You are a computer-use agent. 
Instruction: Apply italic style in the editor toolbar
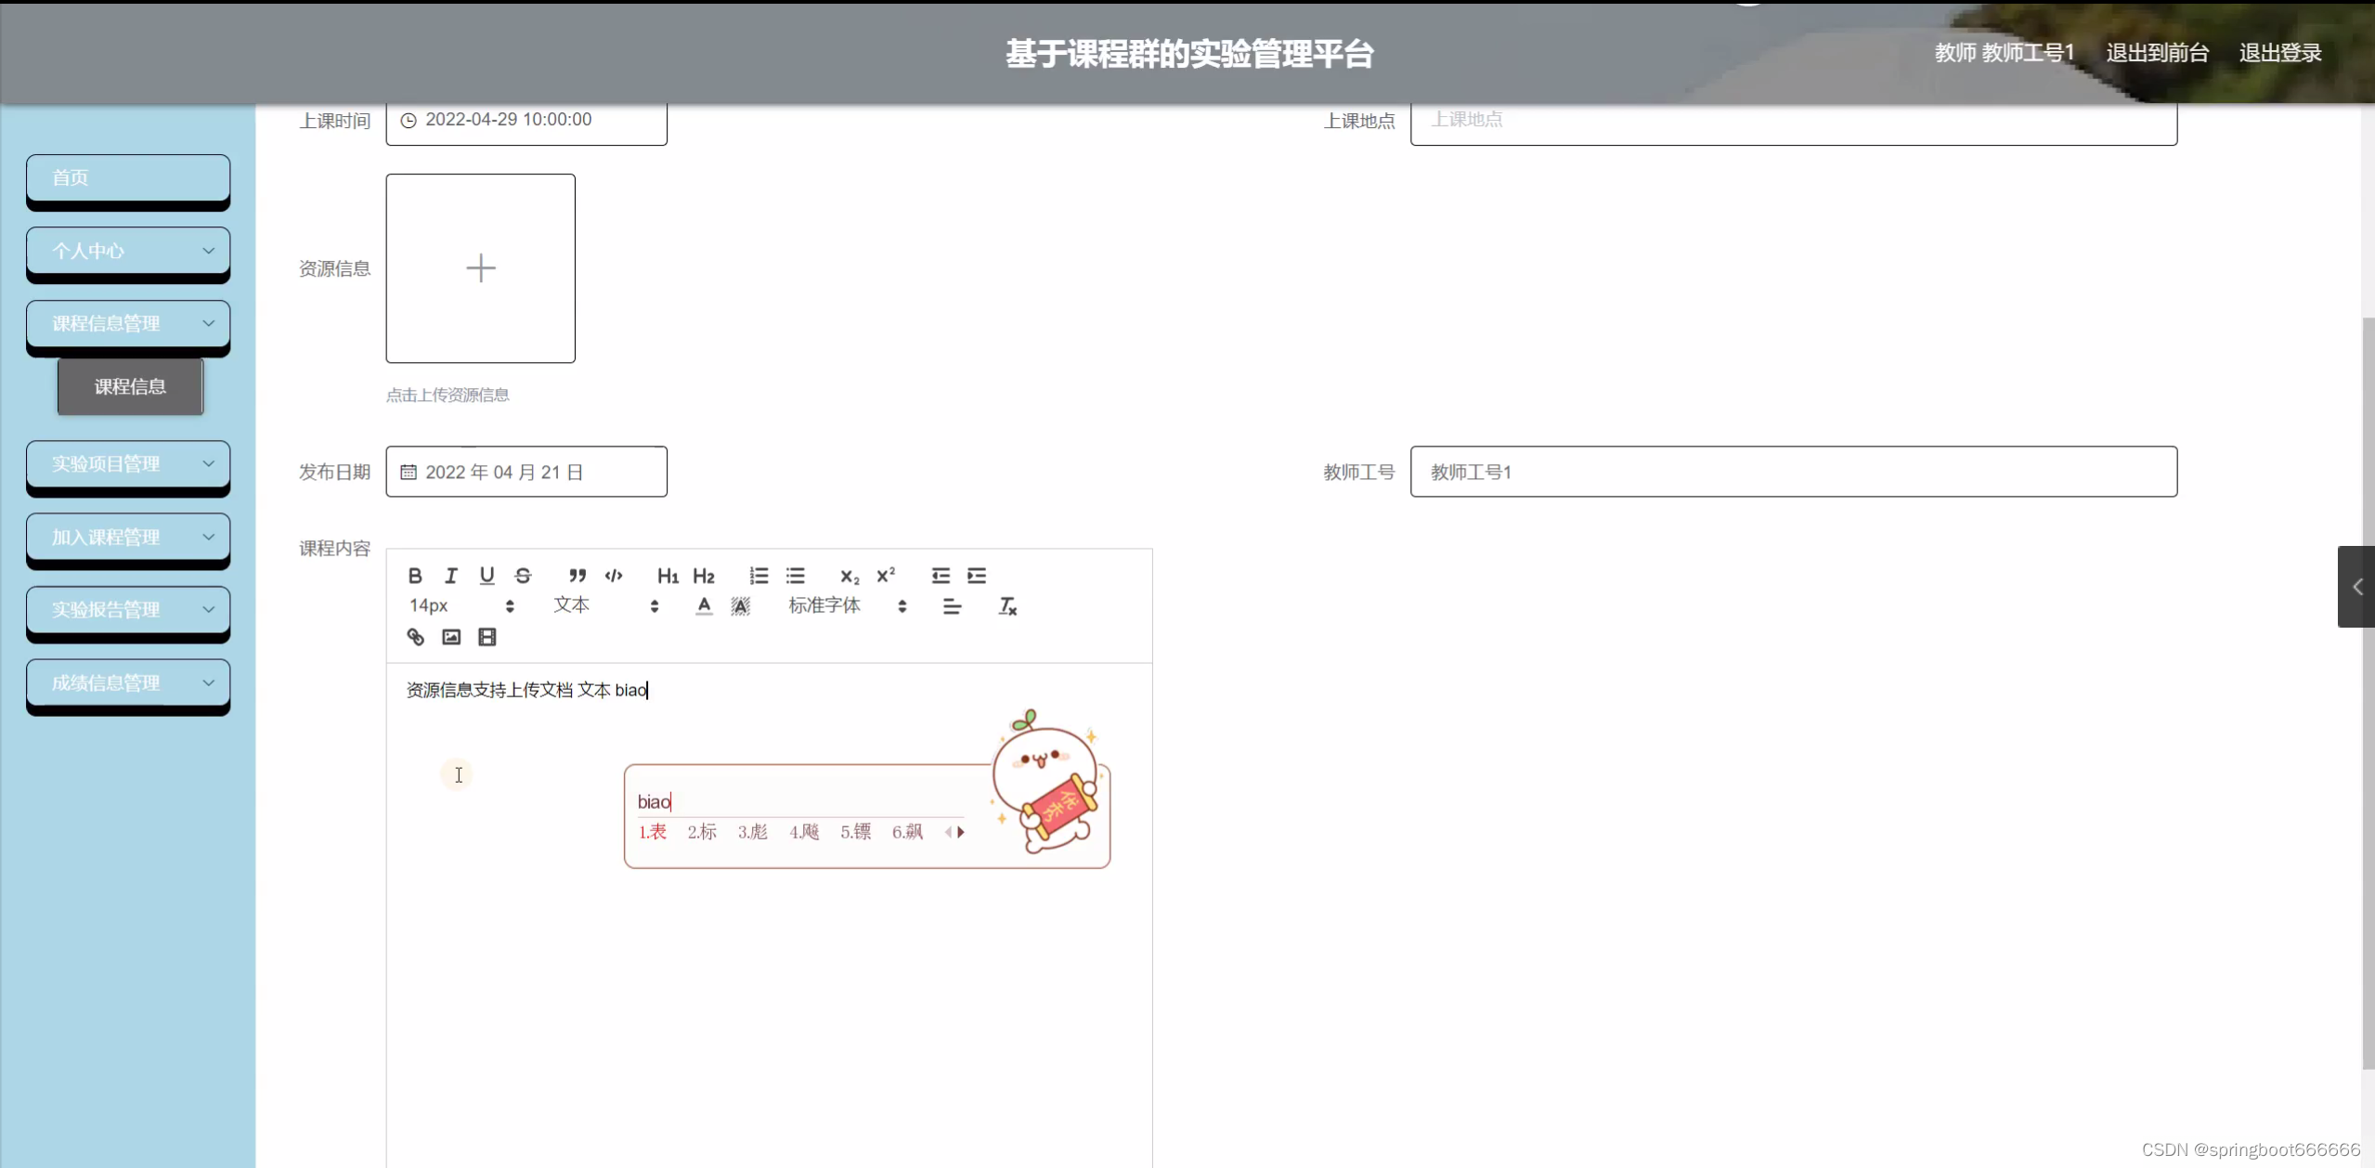451,576
